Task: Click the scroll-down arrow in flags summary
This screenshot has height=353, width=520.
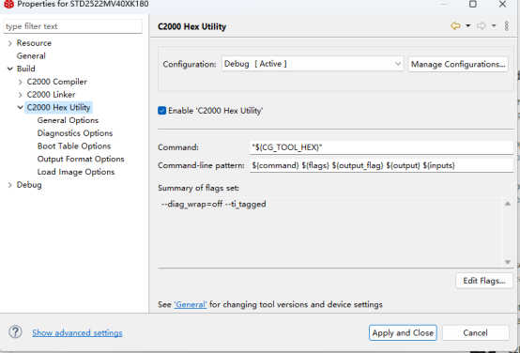Action: click(508, 262)
